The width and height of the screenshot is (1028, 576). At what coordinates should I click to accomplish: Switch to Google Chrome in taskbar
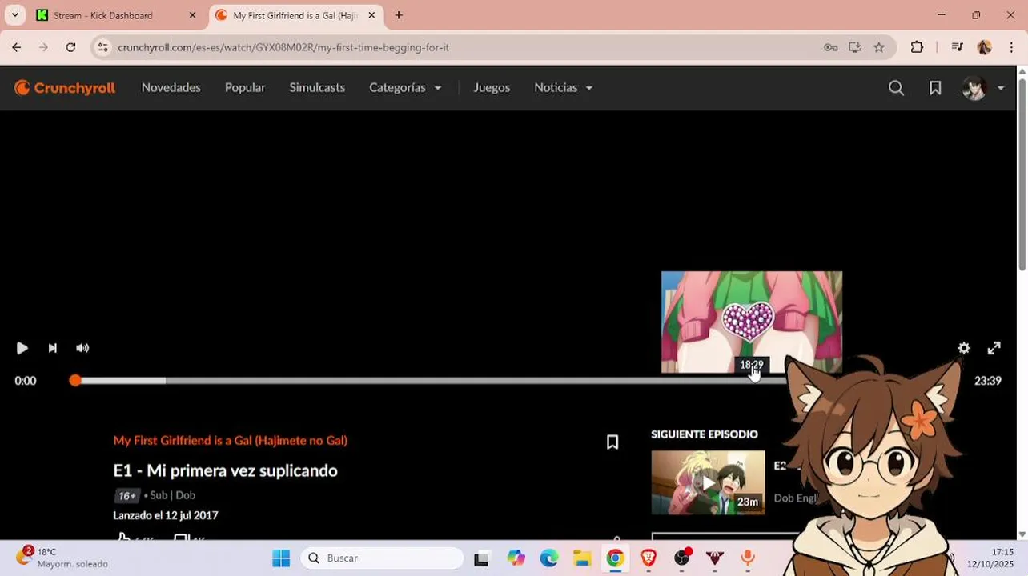[x=615, y=558]
